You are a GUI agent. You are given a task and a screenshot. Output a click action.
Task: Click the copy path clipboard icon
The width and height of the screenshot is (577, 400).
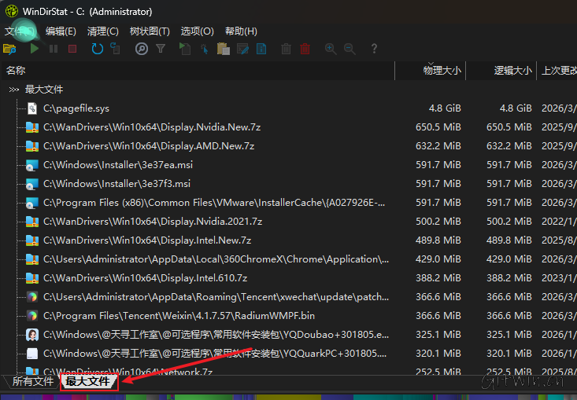pyautogui.click(x=224, y=49)
